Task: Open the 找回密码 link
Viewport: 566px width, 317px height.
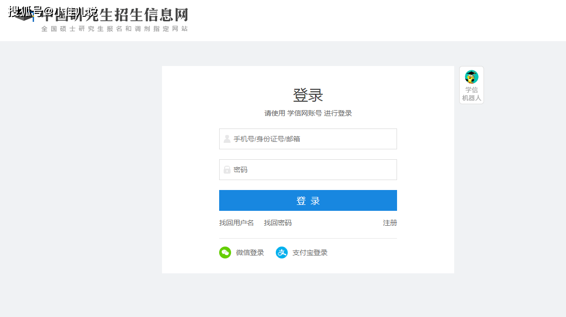Action: pos(278,223)
